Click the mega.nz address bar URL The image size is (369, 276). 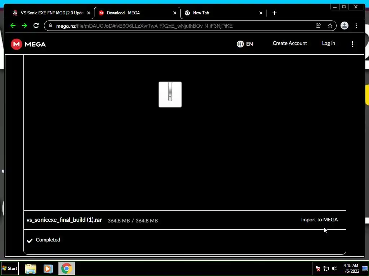[144, 26]
